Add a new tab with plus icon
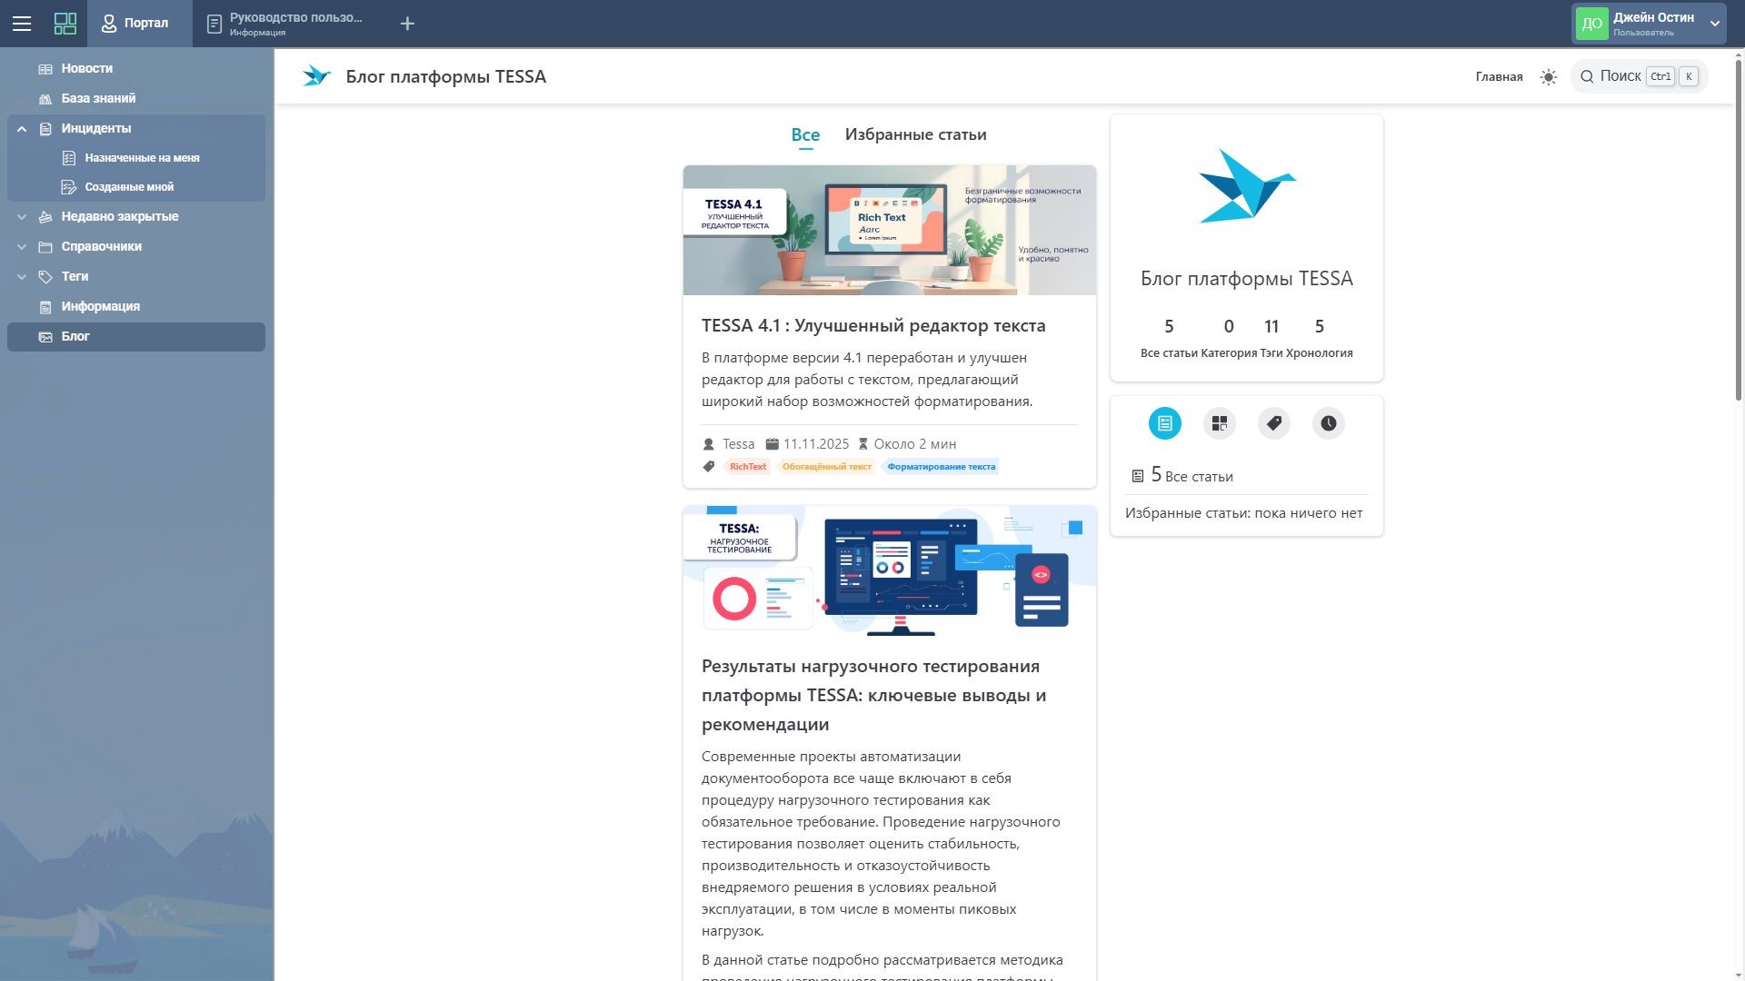1745x981 pixels. [x=407, y=24]
